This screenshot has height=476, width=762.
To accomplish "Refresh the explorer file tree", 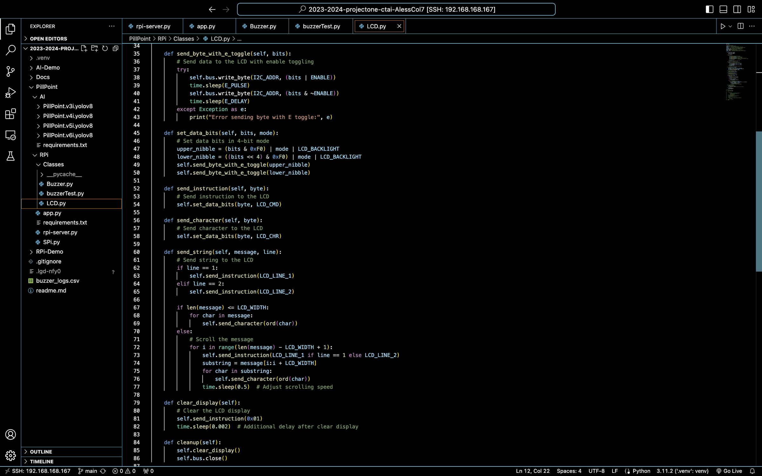I will pos(105,48).
